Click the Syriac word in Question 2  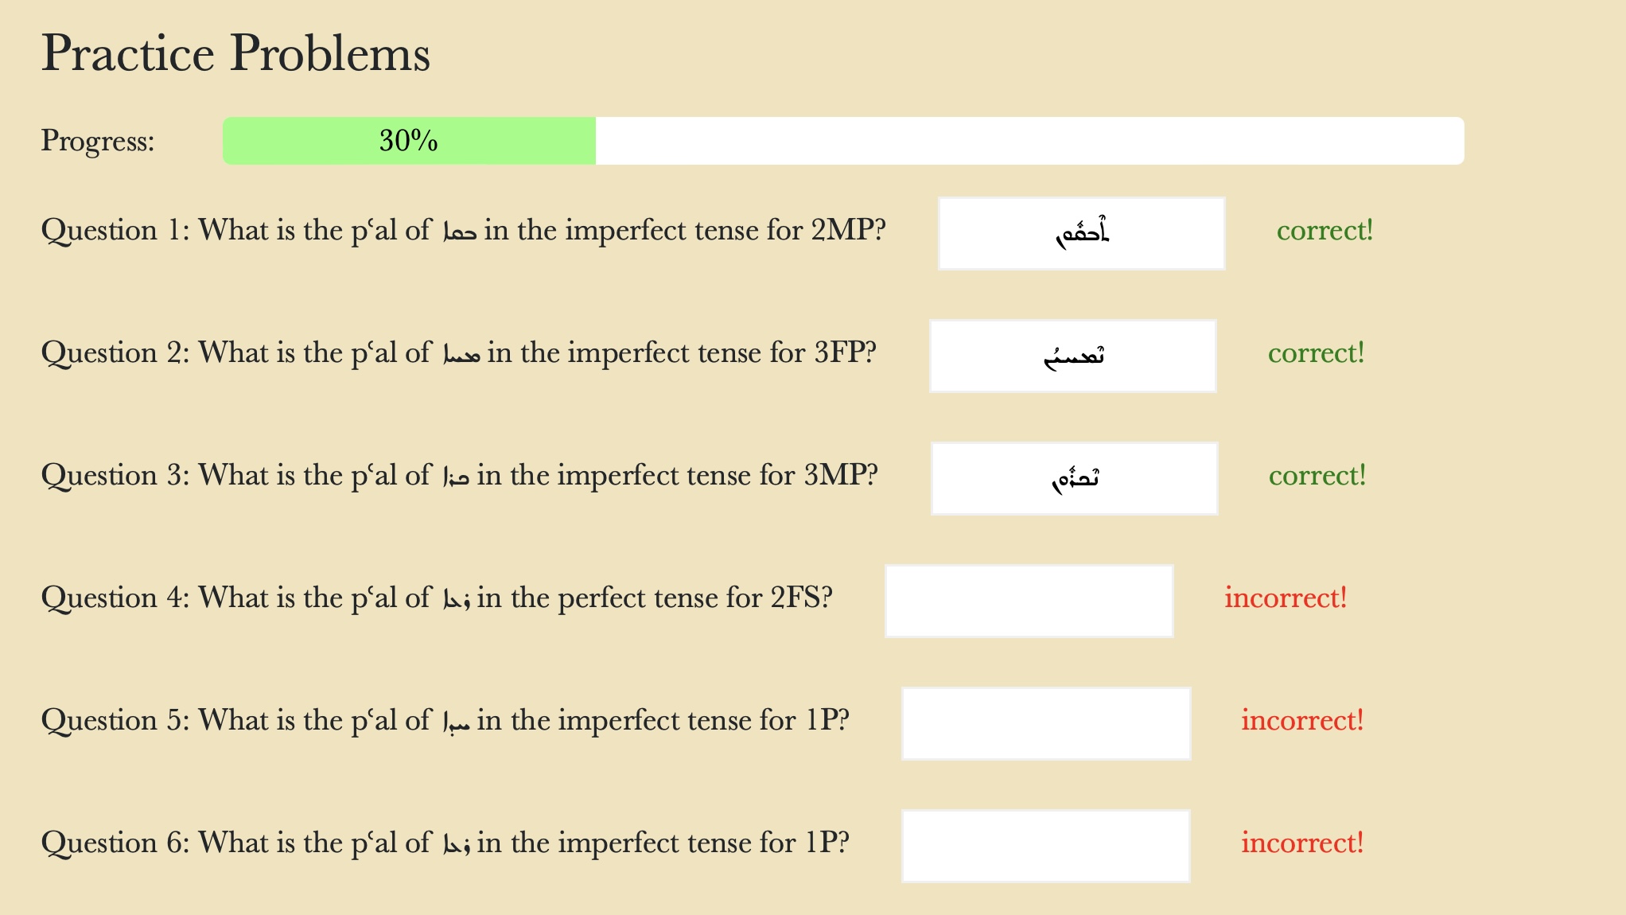pos(466,352)
